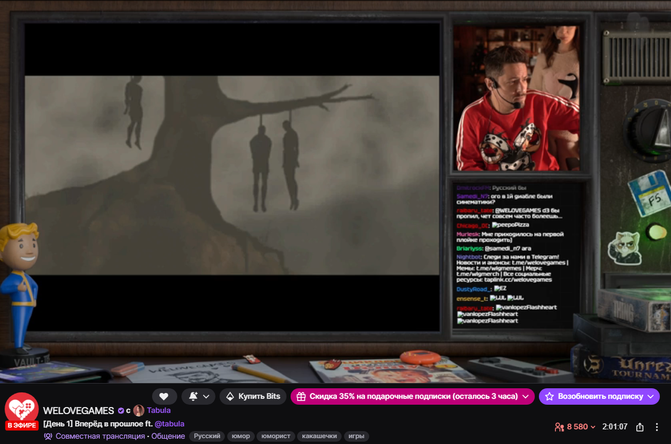Click the viewers icon next to 8 580
The width and height of the screenshot is (671, 444).
click(559, 427)
